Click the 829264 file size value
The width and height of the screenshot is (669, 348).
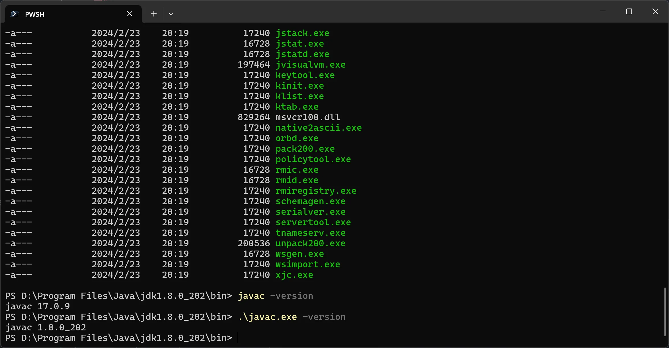(x=254, y=117)
